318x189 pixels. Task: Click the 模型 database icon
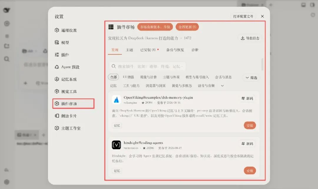pyautogui.click(x=57, y=42)
